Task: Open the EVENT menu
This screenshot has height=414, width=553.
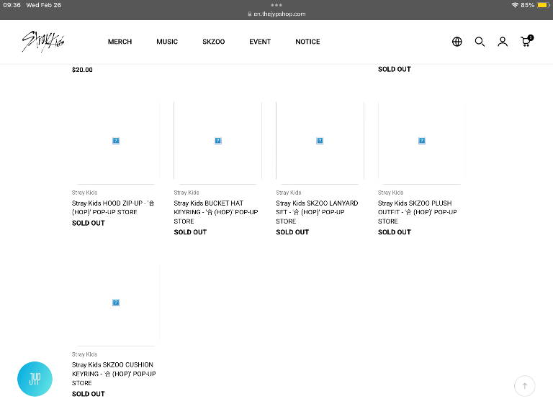Action: click(x=260, y=42)
